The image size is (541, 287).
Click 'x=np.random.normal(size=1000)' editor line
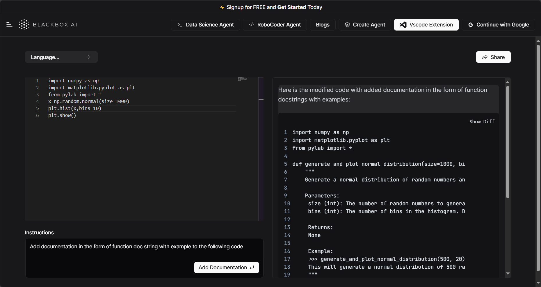pyautogui.click(x=89, y=101)
